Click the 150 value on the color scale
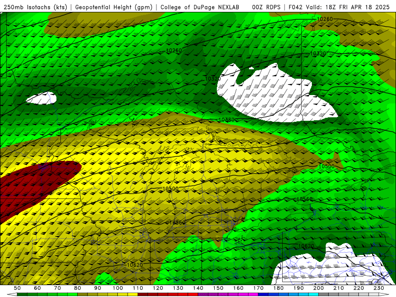This screenshot has width=396, height=297. (x=218, y=288)
